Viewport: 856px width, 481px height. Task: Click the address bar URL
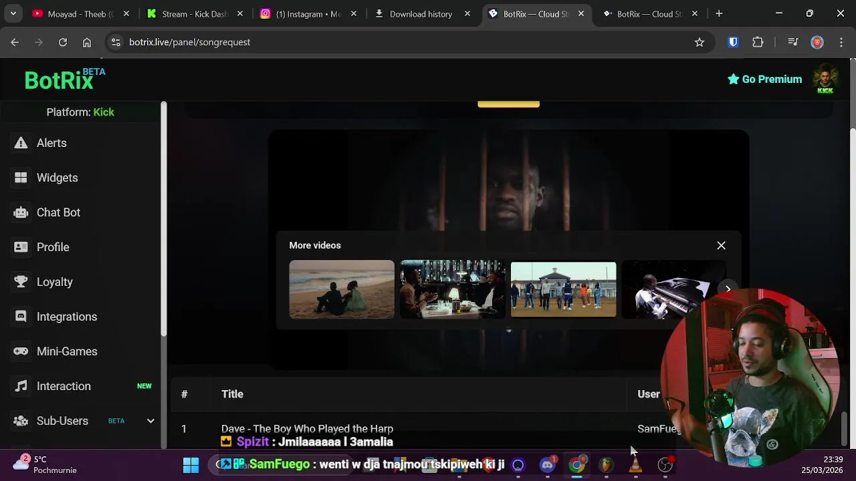click(x=189, y=42)
